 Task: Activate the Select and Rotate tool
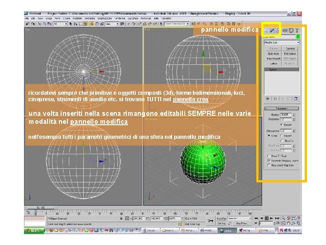97,24
